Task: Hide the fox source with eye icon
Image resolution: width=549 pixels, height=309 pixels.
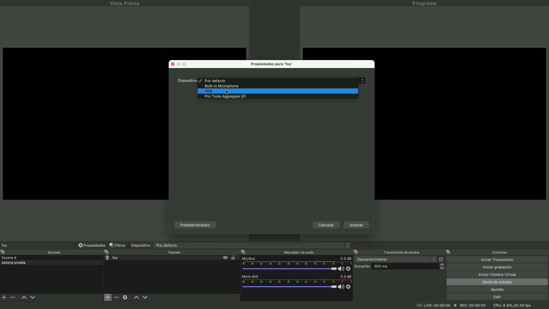Action: click(225, 258)
